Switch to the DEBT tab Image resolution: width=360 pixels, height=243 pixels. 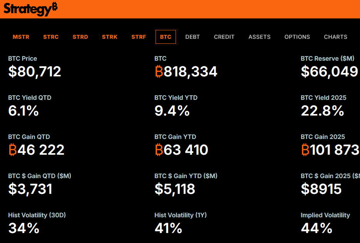tap(193, 37)
